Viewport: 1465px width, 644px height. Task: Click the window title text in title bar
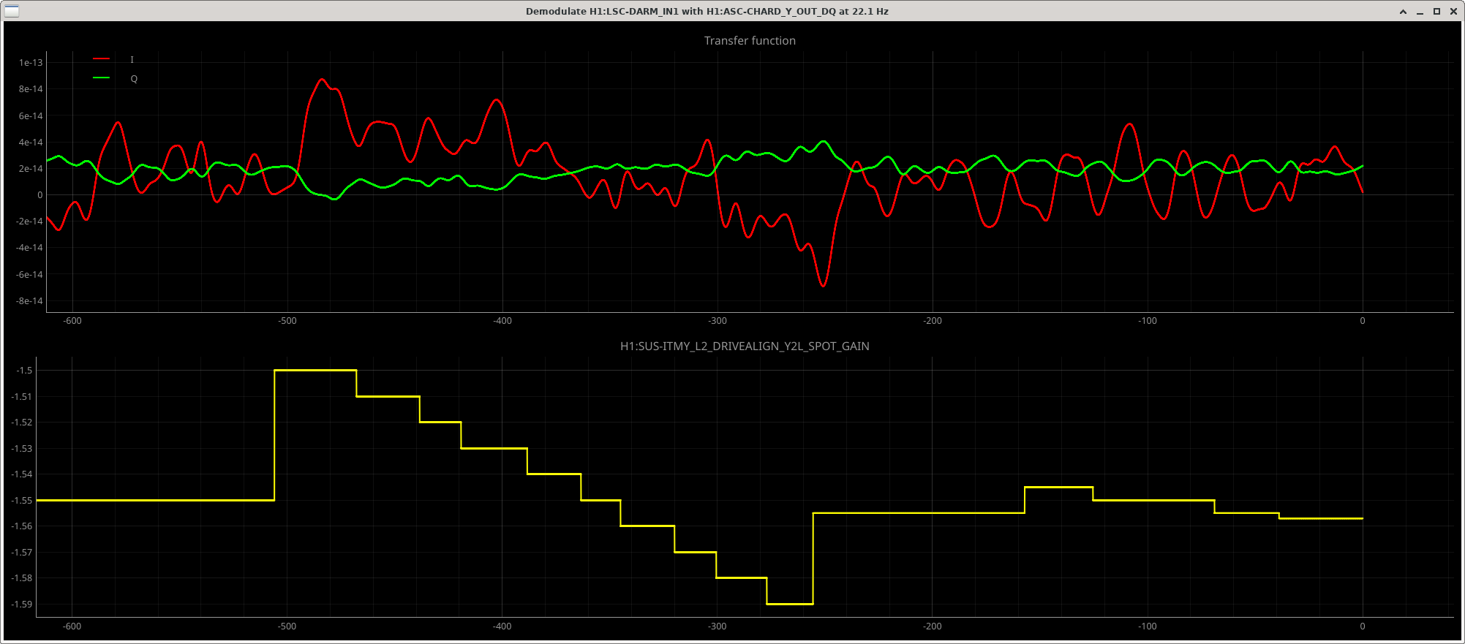click(707, 12)
